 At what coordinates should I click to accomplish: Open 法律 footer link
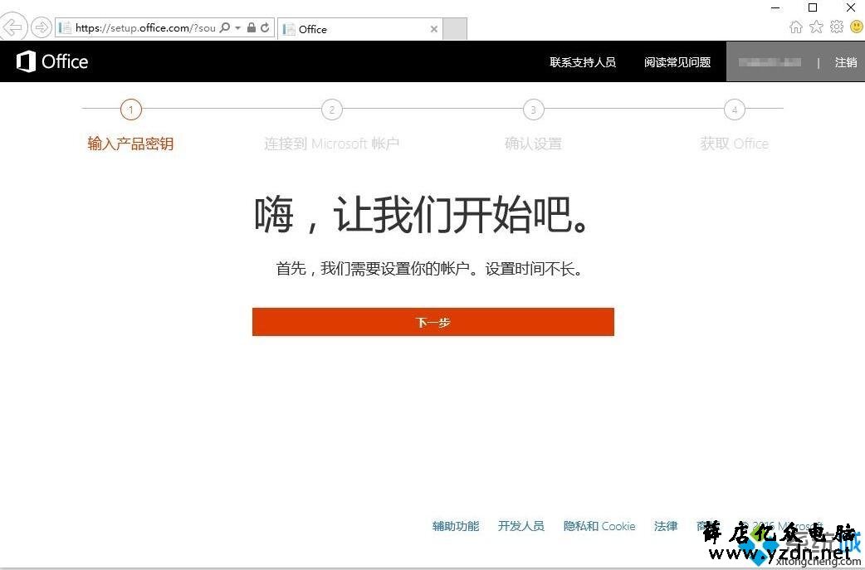point(666,526)
